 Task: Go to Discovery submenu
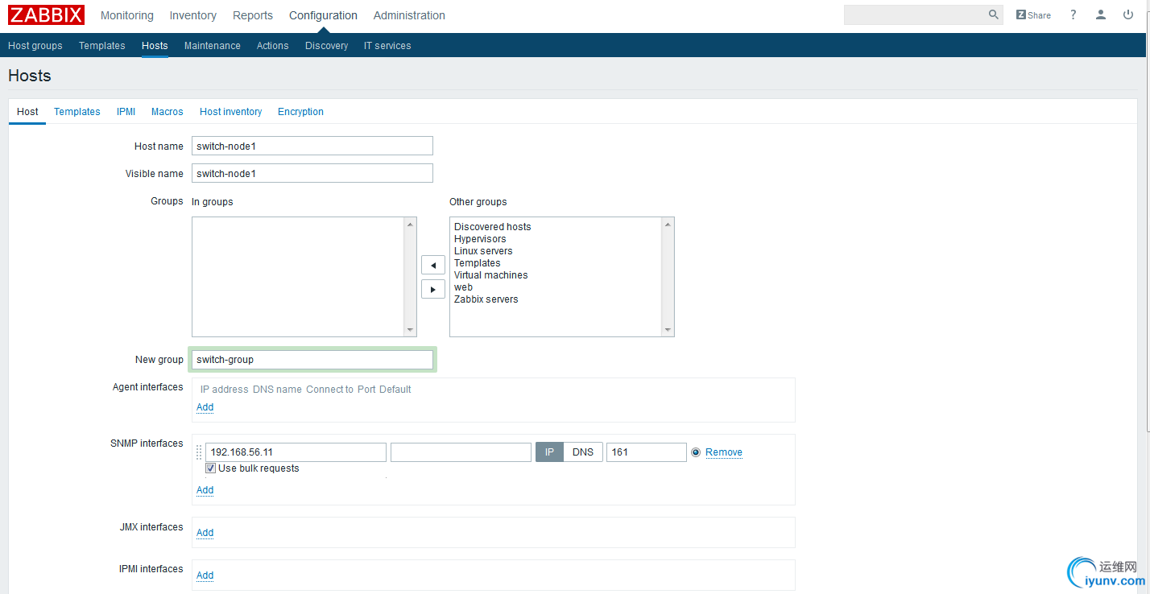[x=327, y=46]
